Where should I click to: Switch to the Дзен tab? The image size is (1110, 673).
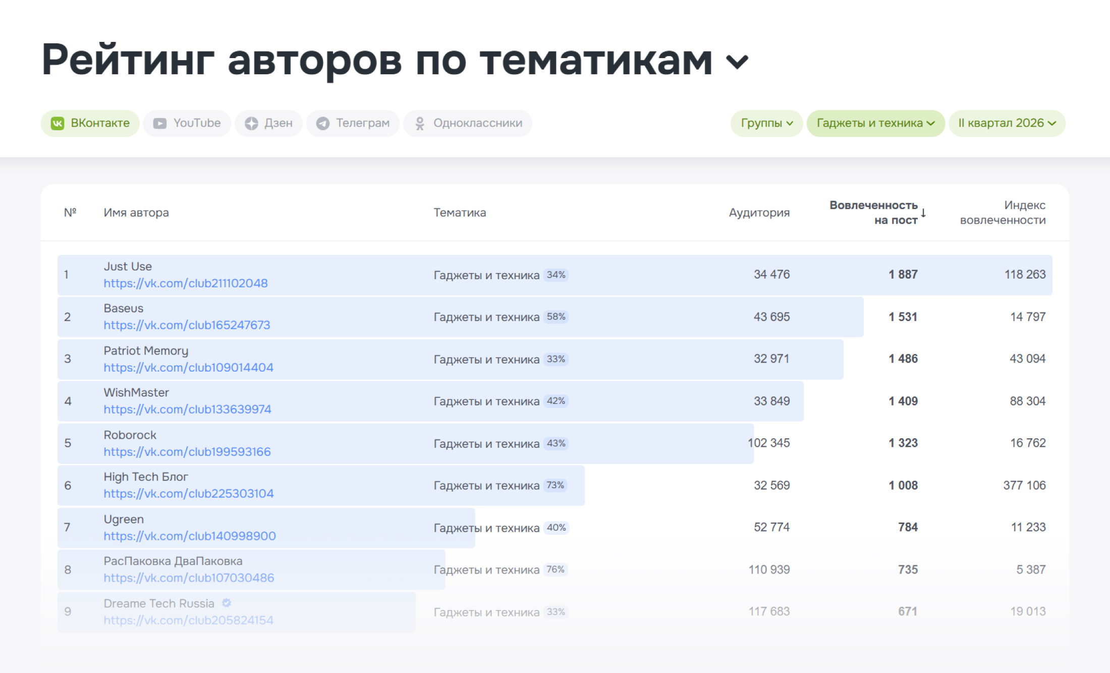click(x=268, y=123)
